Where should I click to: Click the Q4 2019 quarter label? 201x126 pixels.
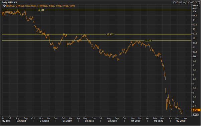[x=136, y=121]
